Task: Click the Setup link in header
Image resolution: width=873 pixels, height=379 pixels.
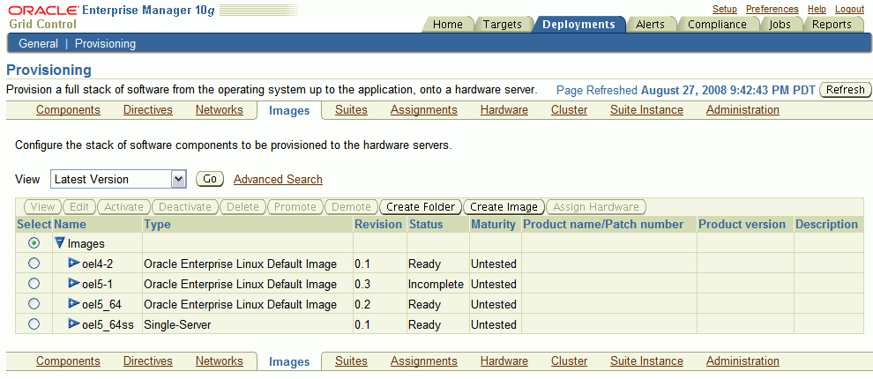Action: (x=724, y=10)
